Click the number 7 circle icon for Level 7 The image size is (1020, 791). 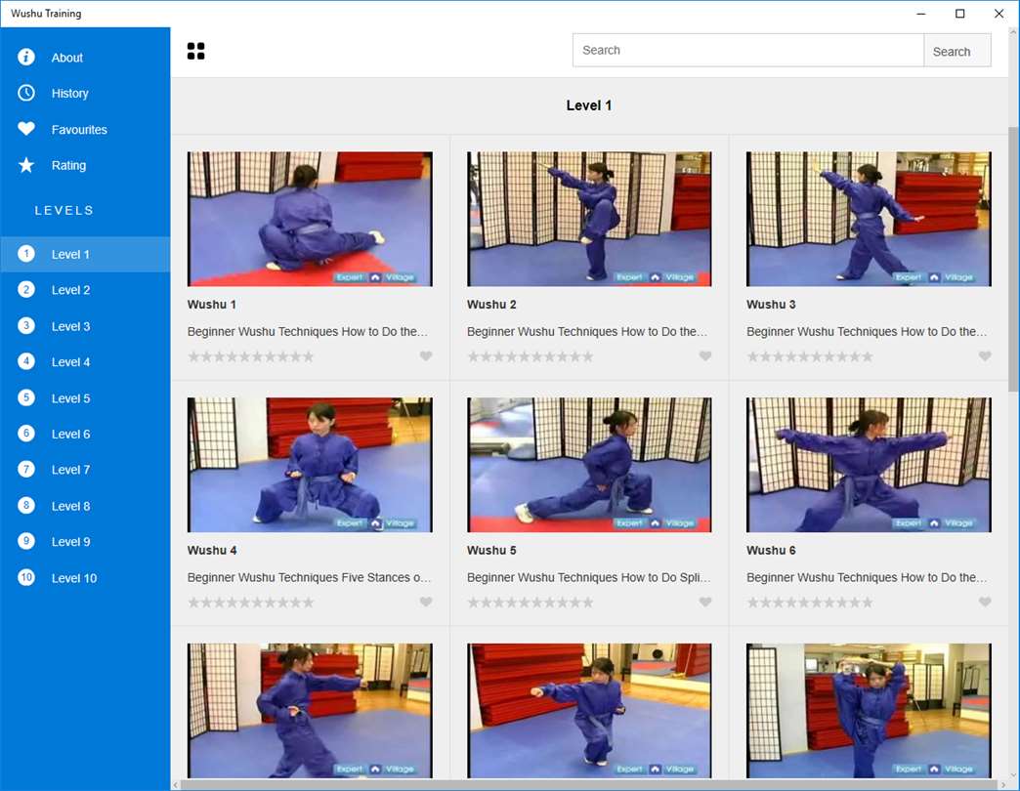pos(26,470)
